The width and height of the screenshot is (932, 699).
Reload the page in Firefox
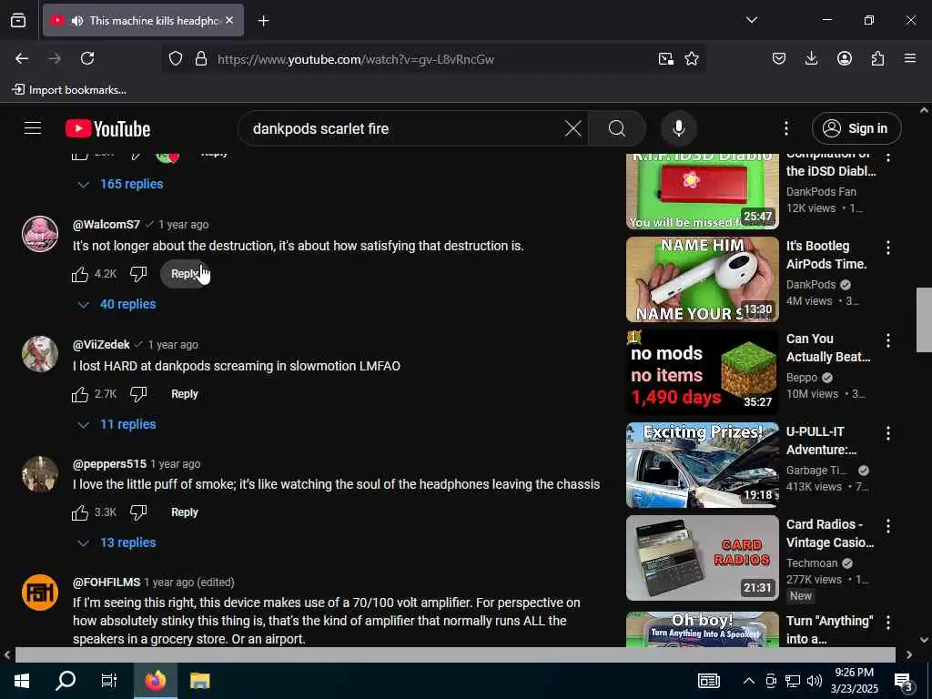click(87, 58)
